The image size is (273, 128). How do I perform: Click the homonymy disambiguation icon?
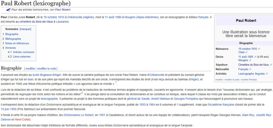[8, 10]
